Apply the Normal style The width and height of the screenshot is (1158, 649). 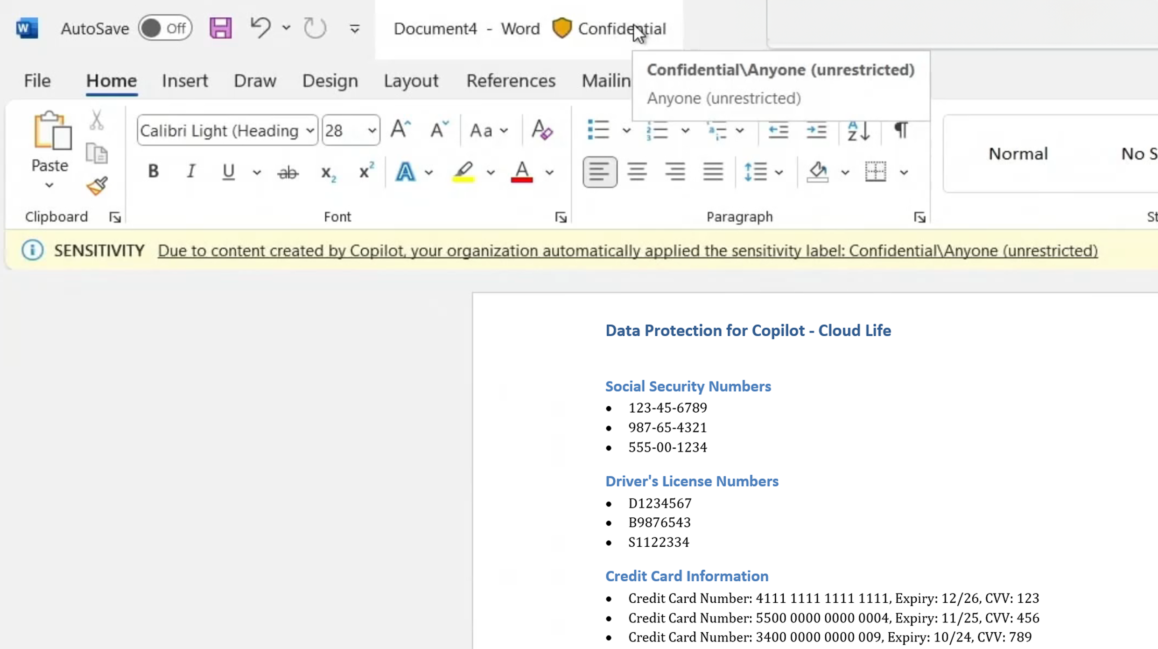click(1018, 154)
